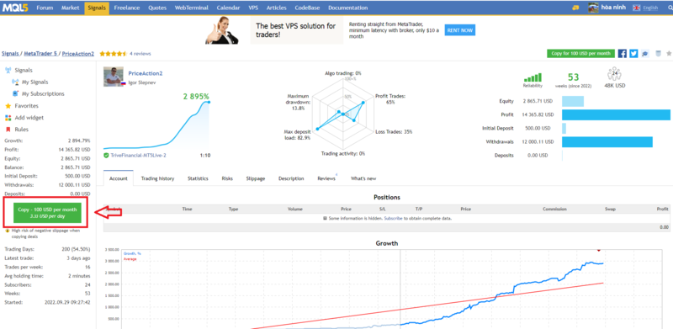Click the slippage warning icon
Image resolution: width=673 pixels, height=329 pixels.
(8, 231)
